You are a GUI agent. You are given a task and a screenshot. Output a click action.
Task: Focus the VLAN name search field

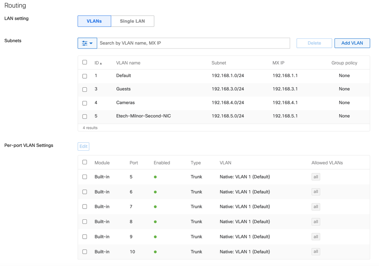tap(193, 43)
